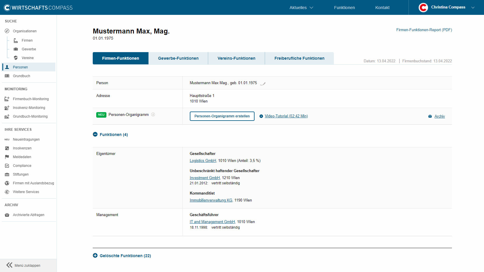
Task: Click the Vereine icon in sidebar
Action: coord(16,58)
